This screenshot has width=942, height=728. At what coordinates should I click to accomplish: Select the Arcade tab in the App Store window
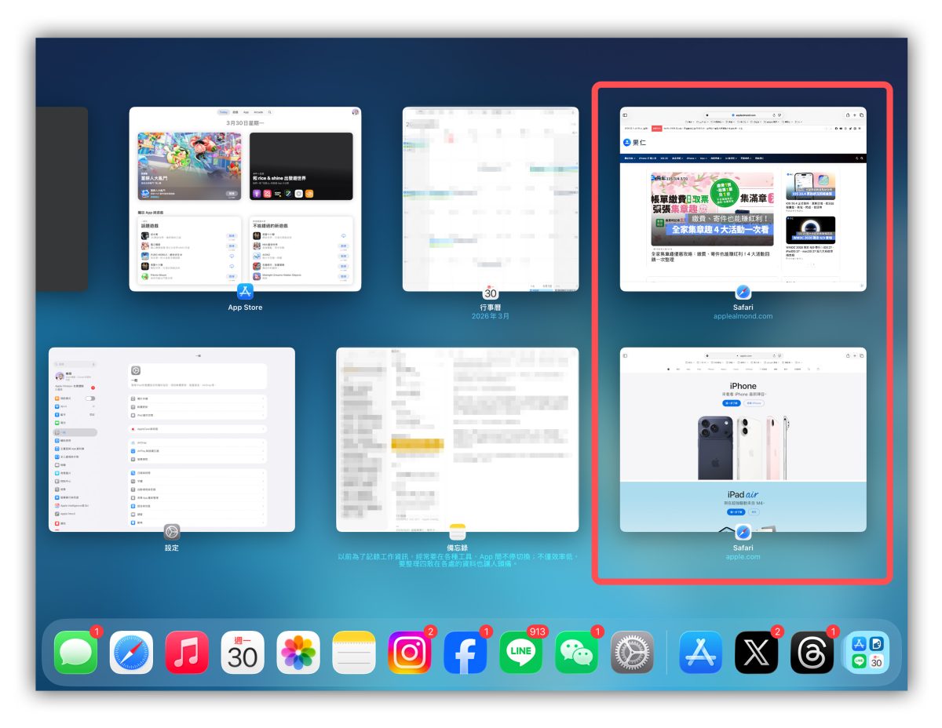[259, 112]
